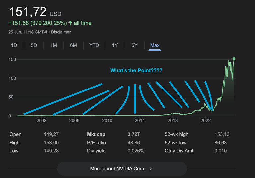This screenshot has width=255, height=178.
Task: Click the 'all time' label
Action: 83,23
